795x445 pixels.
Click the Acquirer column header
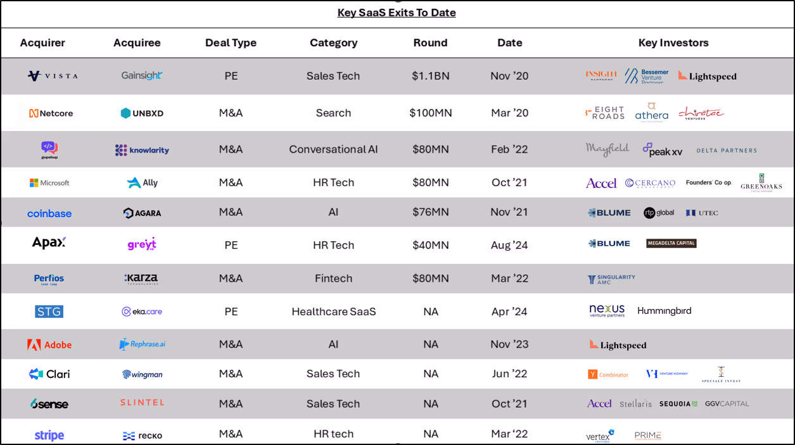[42, 43]
